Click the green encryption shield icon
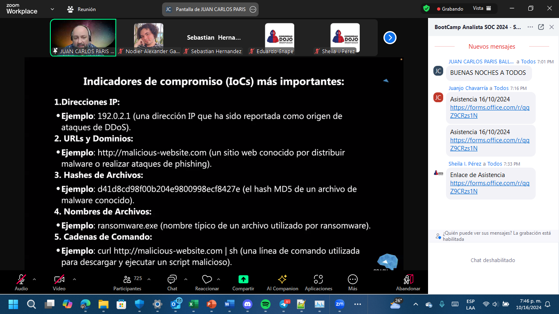Image resolution: width=559 pixels, height=314 pixels. click(x=426, y=9)
